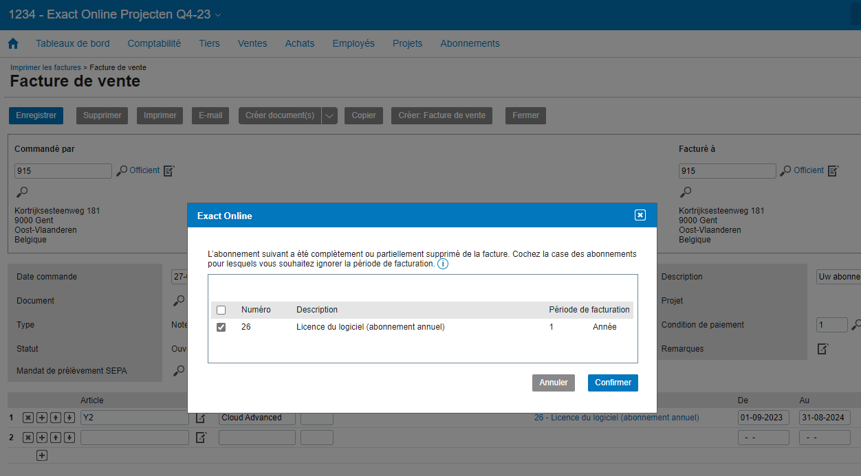Screen dimensions: 861x476
Task: Click the Supprimer button
Action: tap(102, 115)
